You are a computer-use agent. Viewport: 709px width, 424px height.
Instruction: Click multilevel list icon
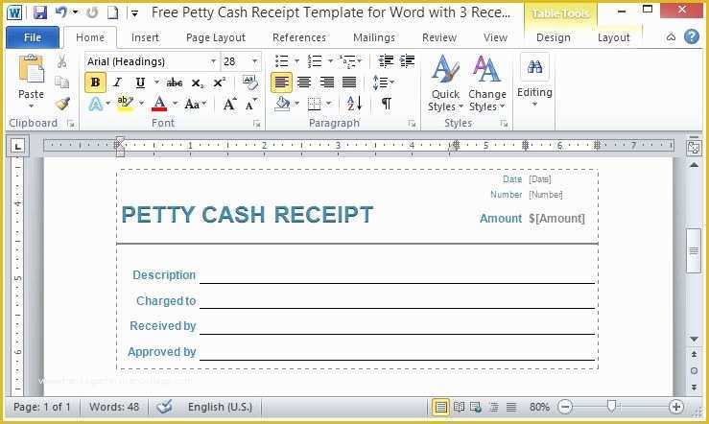[x=347, y=61]
